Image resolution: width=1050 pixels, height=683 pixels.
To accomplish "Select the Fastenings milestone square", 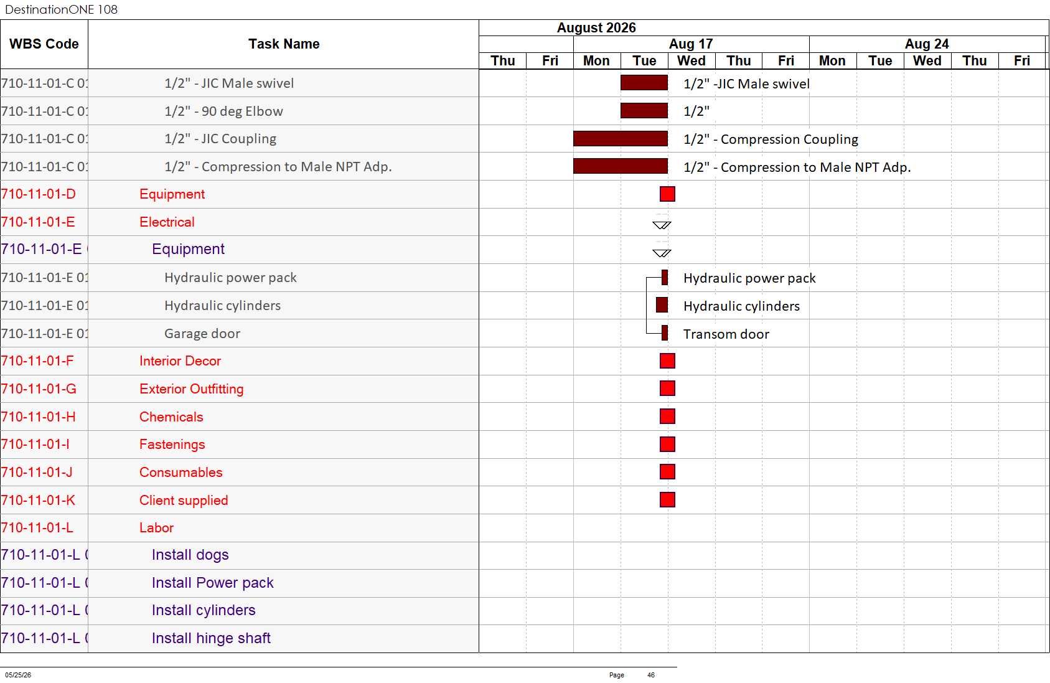I will click(667, 445).
